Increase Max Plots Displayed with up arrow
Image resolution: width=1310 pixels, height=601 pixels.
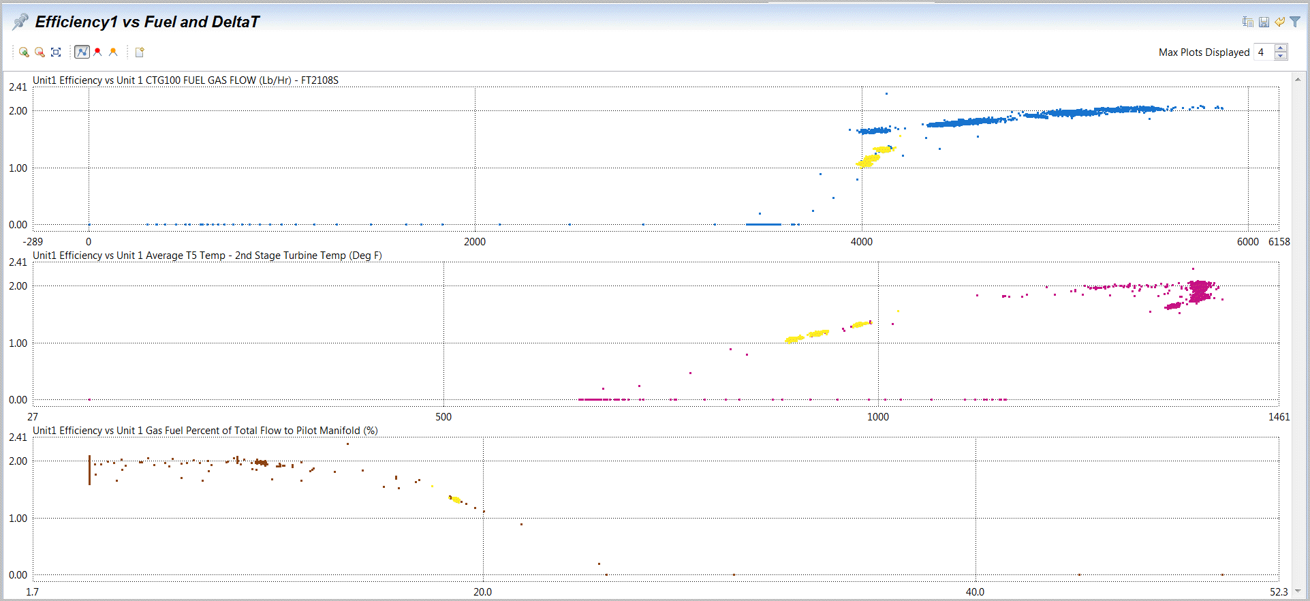pos(1281,48)
